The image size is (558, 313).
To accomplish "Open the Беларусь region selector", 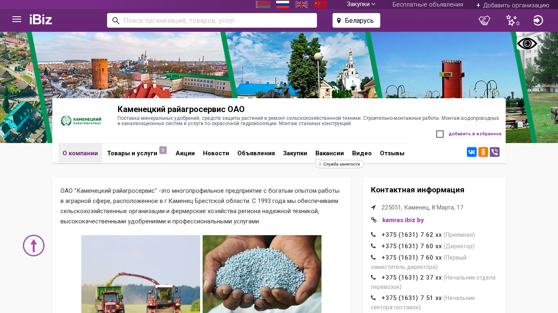I will click(356, 20).
